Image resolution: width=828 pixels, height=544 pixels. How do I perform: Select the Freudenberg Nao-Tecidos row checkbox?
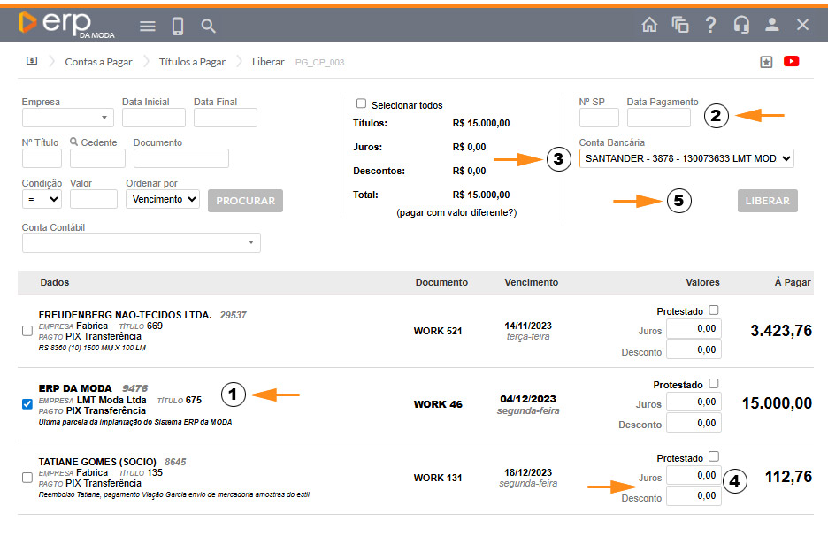(x=27, y=331)
